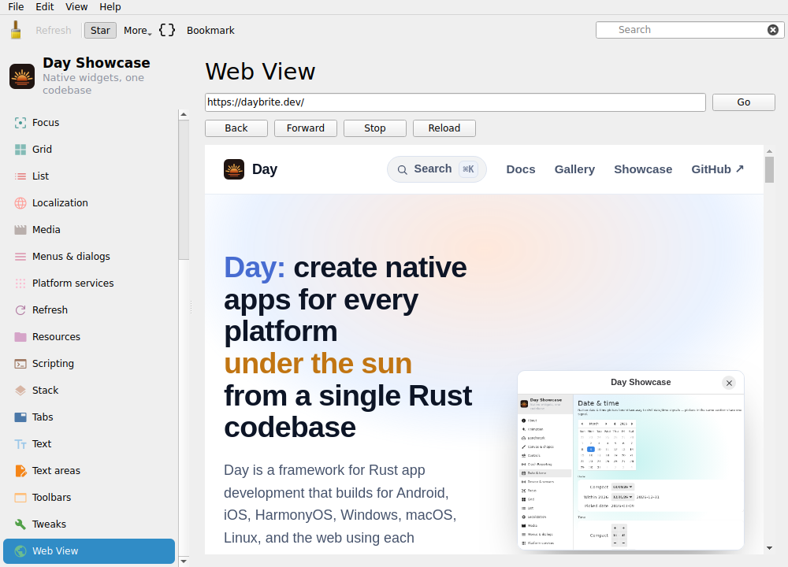Open the File menu
Image resolution: width=788 pixels, height=567 pixels.
pyautogui.click(x=16, y=6)
